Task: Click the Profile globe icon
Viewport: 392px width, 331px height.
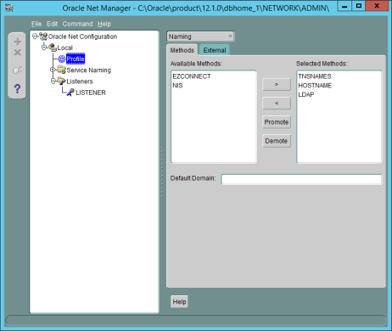Action: tap(62, 59)
